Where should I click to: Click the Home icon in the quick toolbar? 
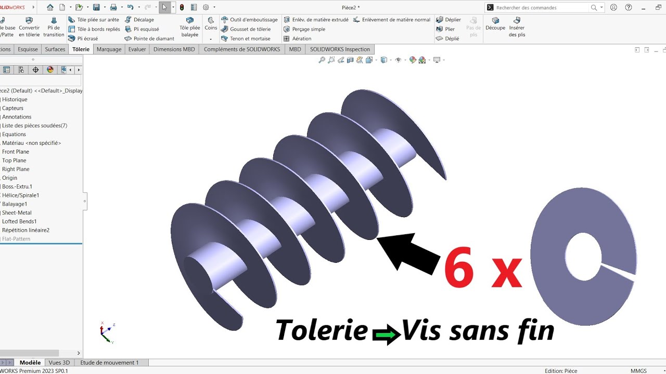point(50,7)
